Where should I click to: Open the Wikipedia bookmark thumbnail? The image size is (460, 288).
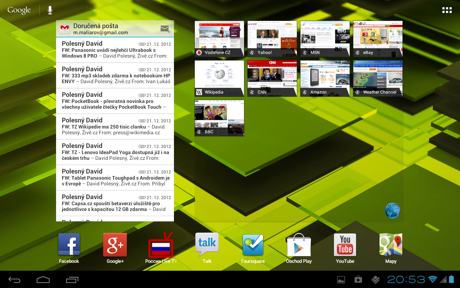click(219, 78)
